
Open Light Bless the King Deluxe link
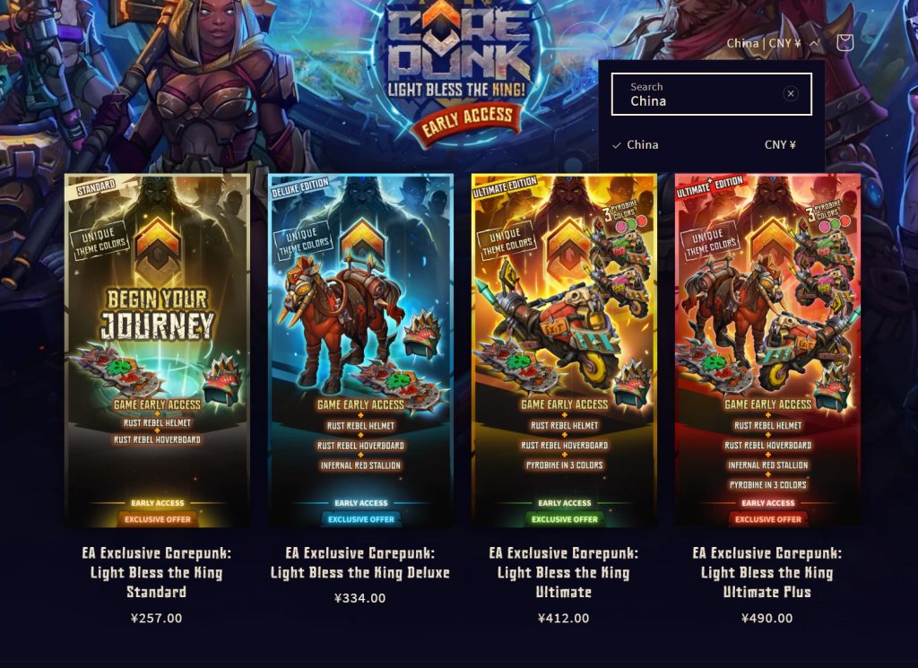(x=360, y=562)
